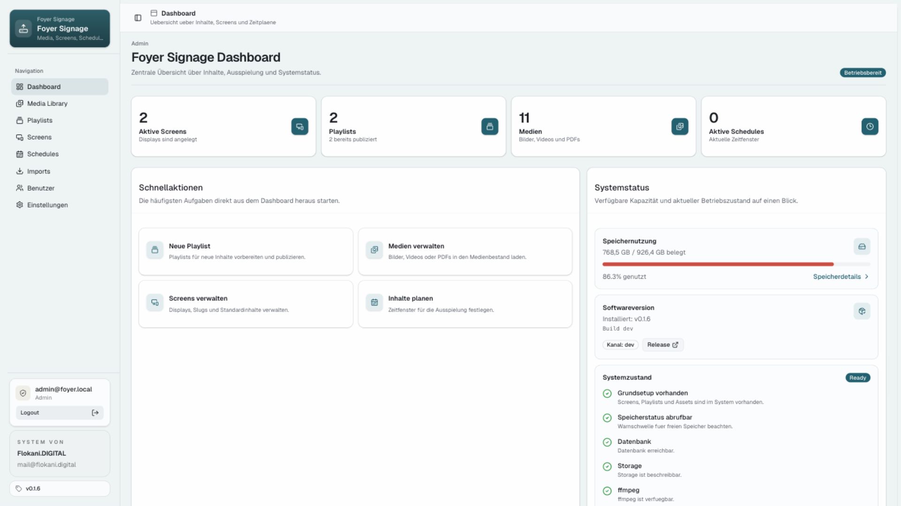Click the 'Displays sind angelegt' text

coord(168,140)
